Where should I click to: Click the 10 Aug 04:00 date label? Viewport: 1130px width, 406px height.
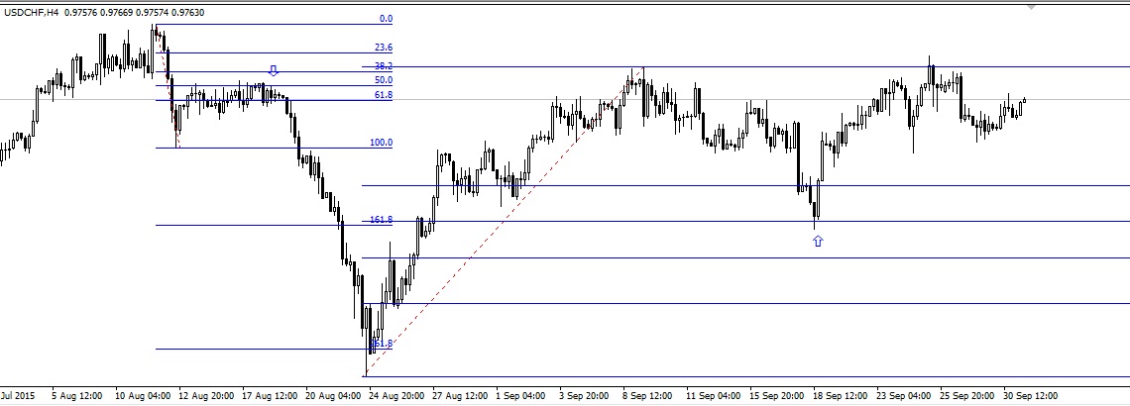pyautogui.click(x=142, y=396)
